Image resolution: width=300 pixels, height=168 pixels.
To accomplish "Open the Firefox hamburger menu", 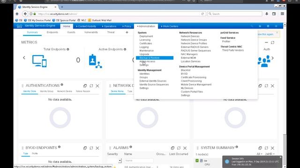I will click(282, 14).
